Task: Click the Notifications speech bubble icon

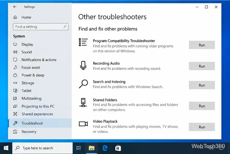Action: pyautogui.click(x=15, y=60)
